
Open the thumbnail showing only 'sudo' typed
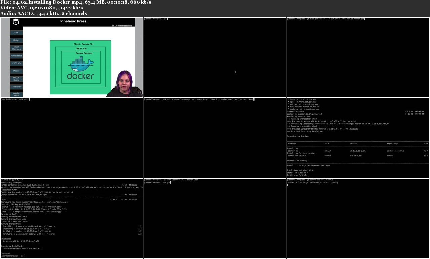point(72,138)
